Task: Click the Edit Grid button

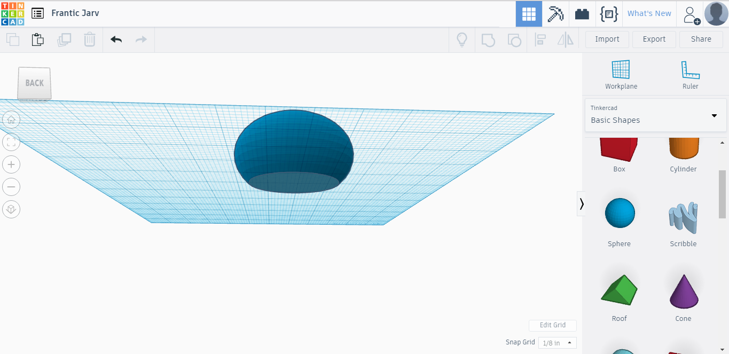Action: pyautogui.click(x=552, y=325)
